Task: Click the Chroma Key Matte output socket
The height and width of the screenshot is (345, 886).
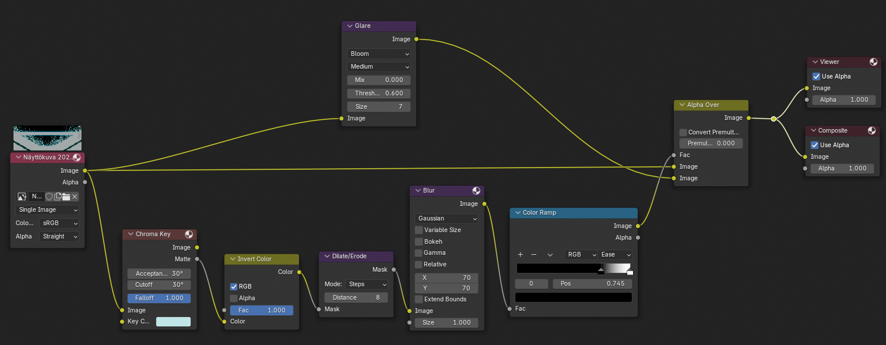Action: 197,259
